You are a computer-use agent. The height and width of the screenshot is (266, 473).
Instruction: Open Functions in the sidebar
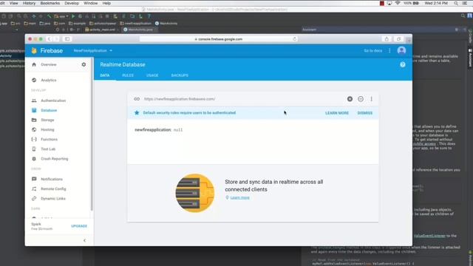(x=50, y=140)
